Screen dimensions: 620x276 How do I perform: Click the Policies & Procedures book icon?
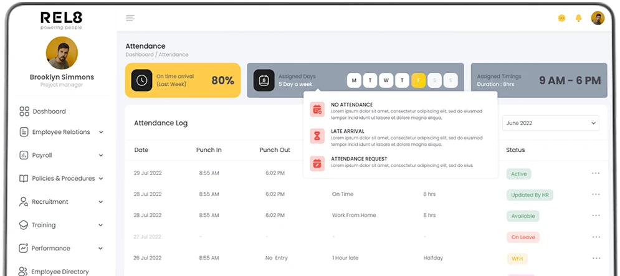coord(24,178)
